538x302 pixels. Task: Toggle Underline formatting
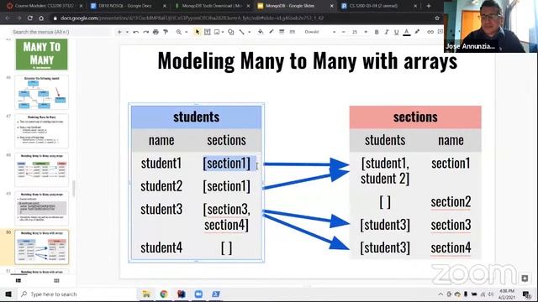tap(396, 32)
